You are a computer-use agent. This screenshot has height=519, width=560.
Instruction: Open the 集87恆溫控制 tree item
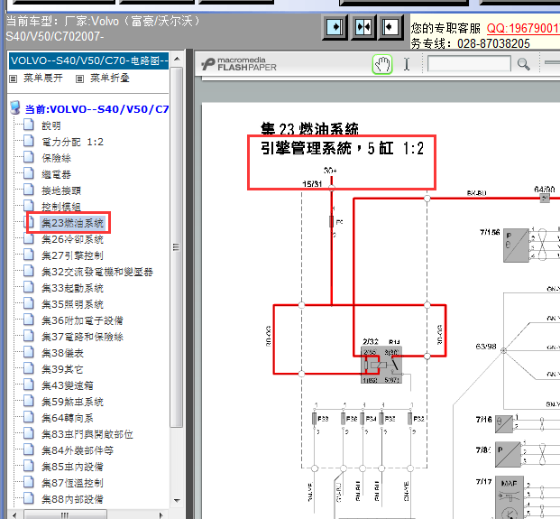(72, 483)
